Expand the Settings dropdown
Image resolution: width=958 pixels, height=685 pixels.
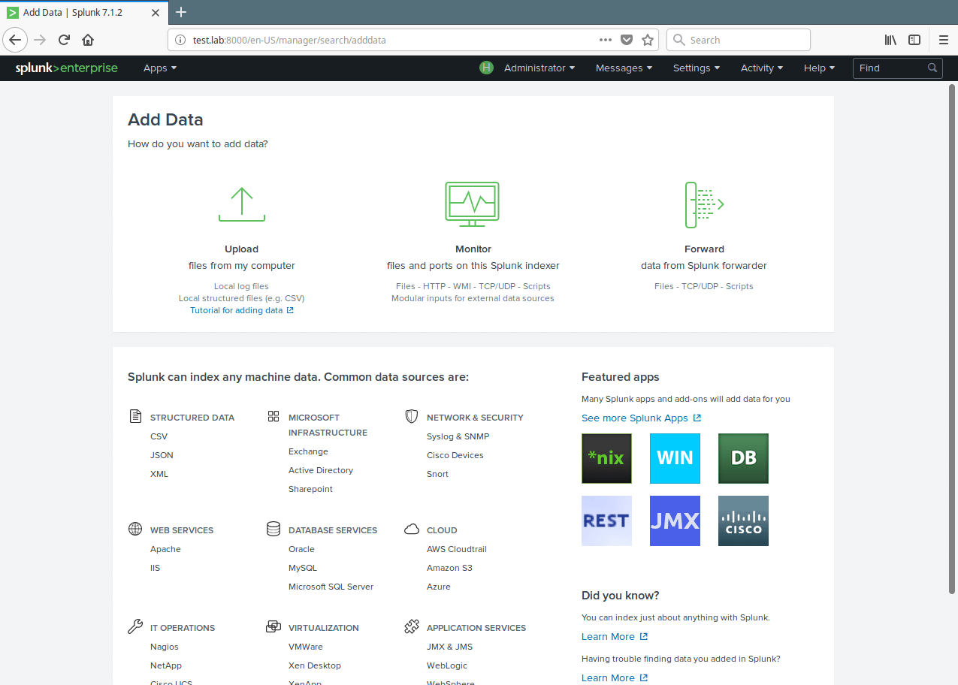[x=695, y=68]
